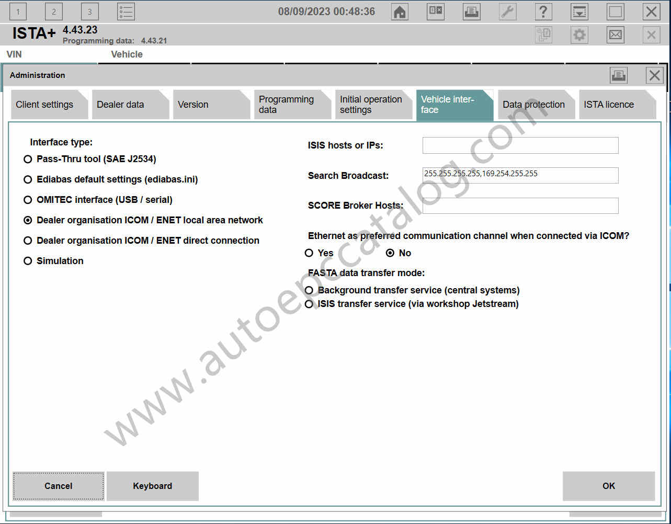
Task: Open the operations list icon
Action: coord(126,12)
